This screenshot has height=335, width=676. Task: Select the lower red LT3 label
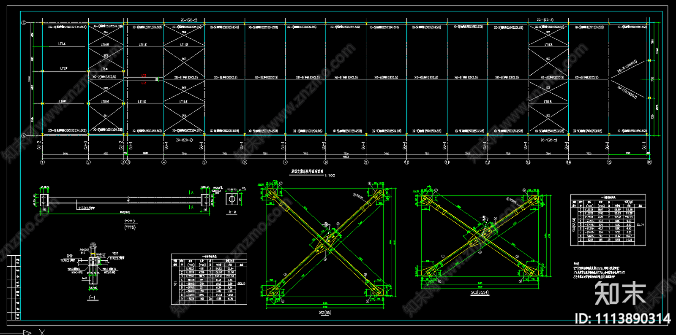[x=144, y=83]
